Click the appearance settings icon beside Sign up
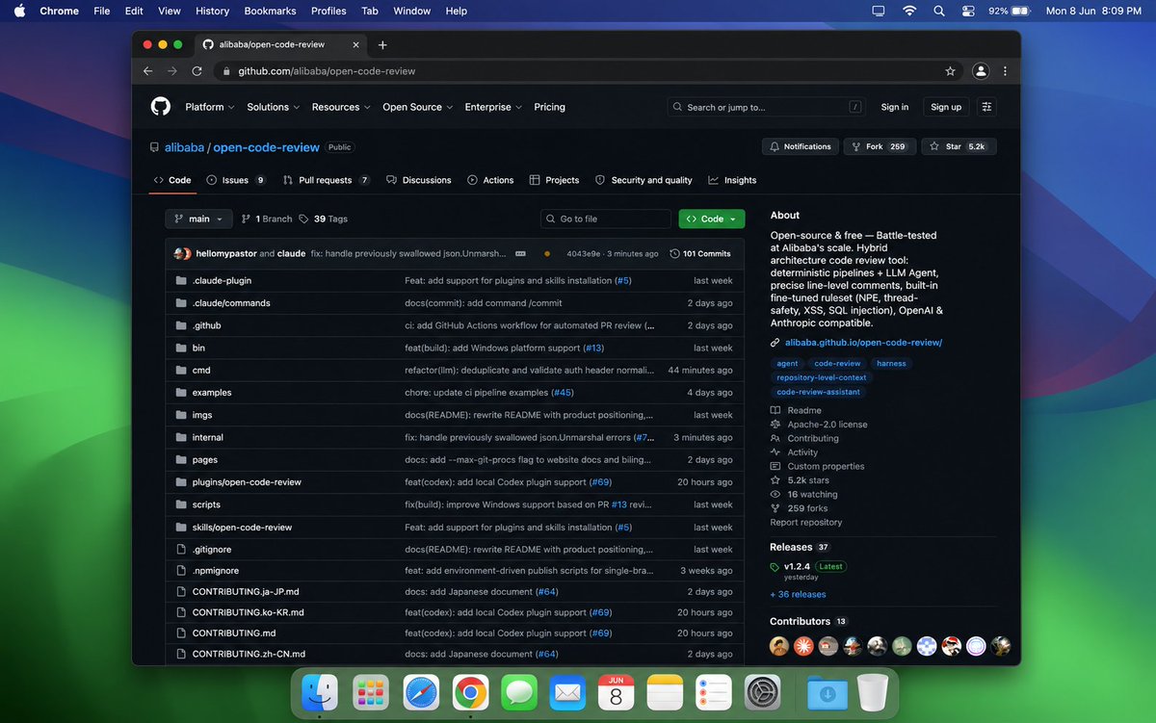Screen dimensions: 1156x723 click(986, 107)
